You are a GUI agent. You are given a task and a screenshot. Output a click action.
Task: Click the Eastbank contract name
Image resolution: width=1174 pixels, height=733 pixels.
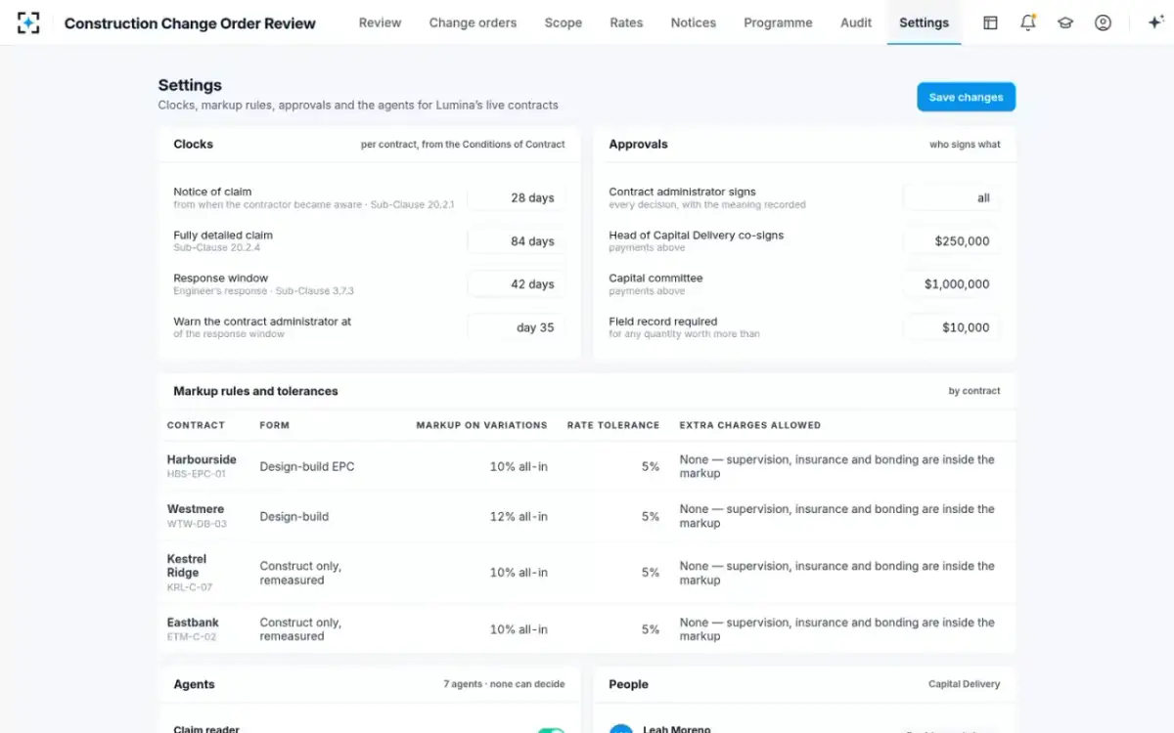(x=193, y=623)
